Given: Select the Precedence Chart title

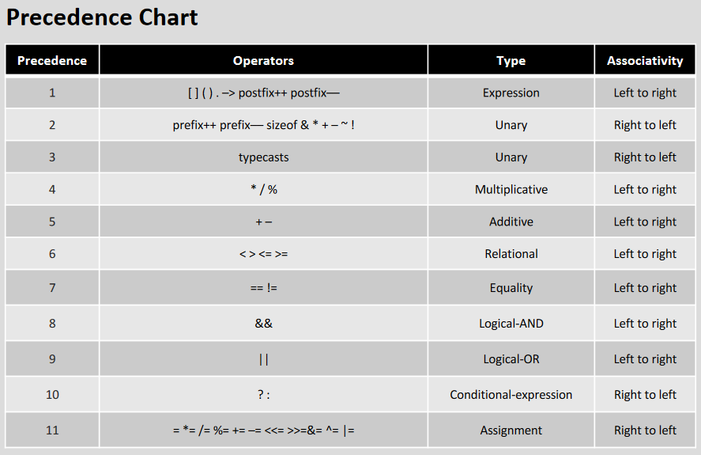Looking at the screenshot, I should point(102,17).
